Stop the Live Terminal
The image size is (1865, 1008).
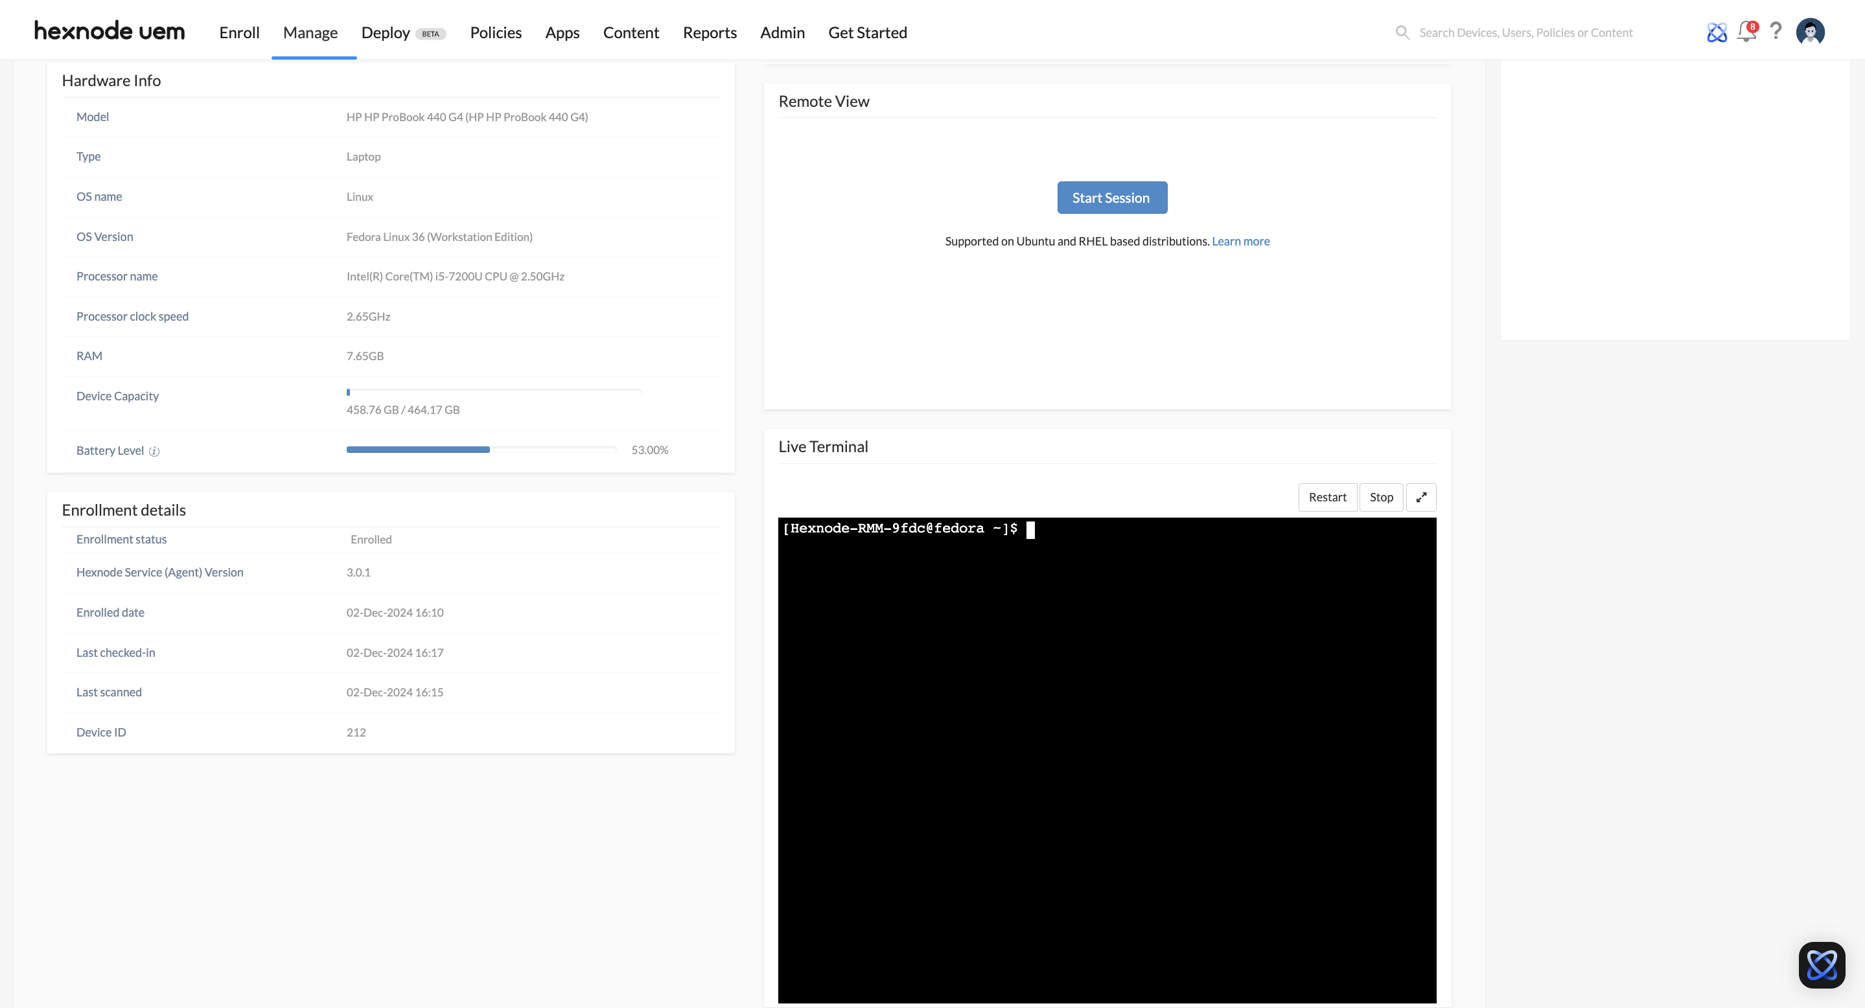(1381, 497)
